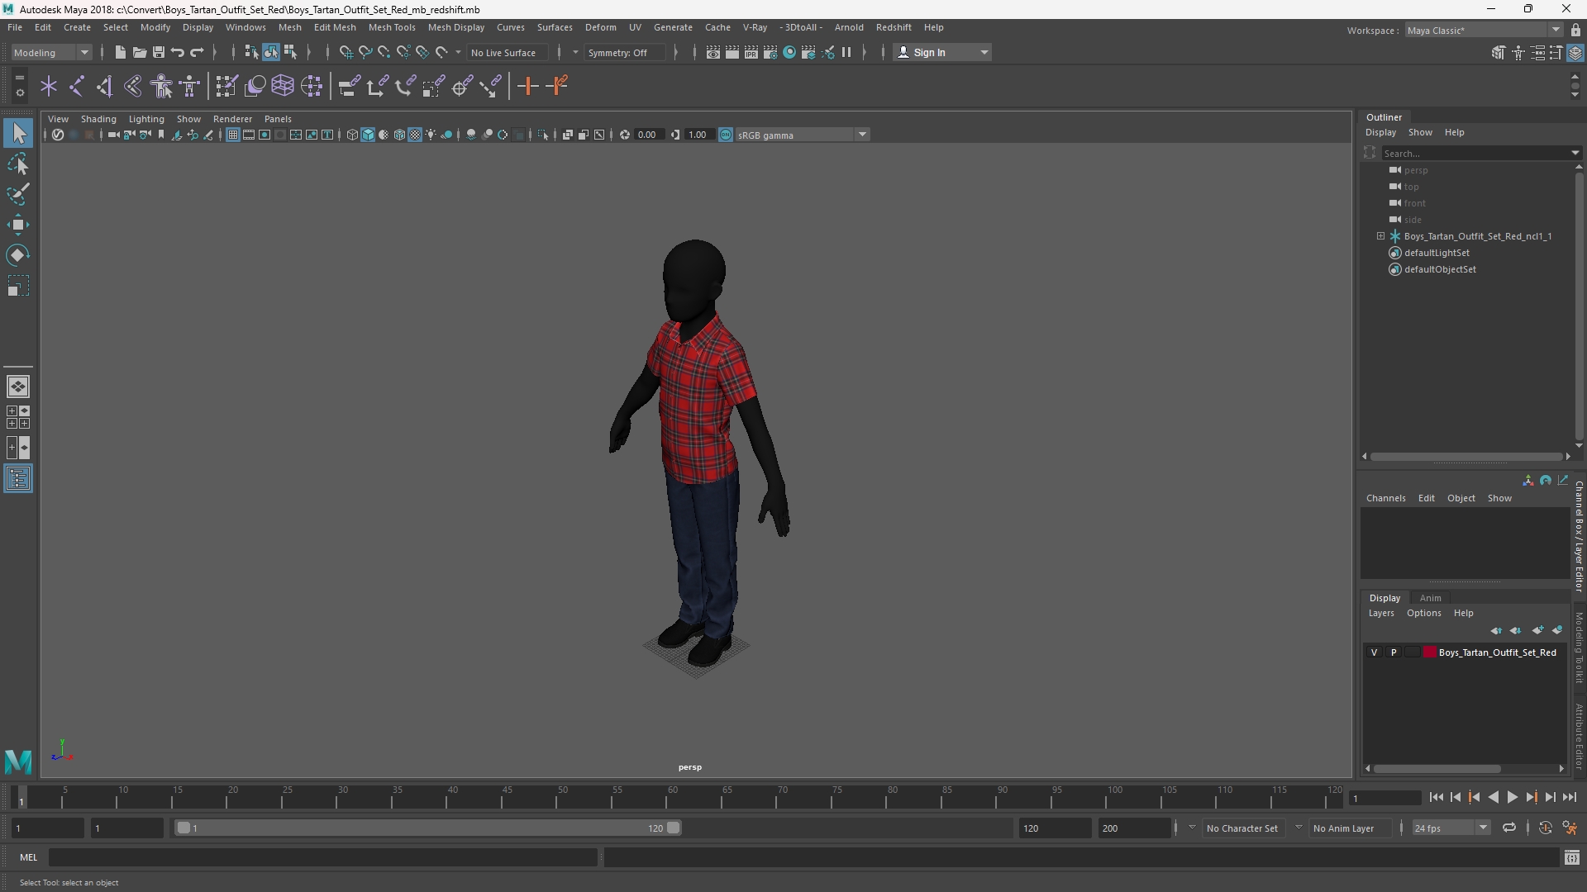Toggle the auto keyframe button
This screenshot has width=1587, height=892.
click(x=1546, y=828)
